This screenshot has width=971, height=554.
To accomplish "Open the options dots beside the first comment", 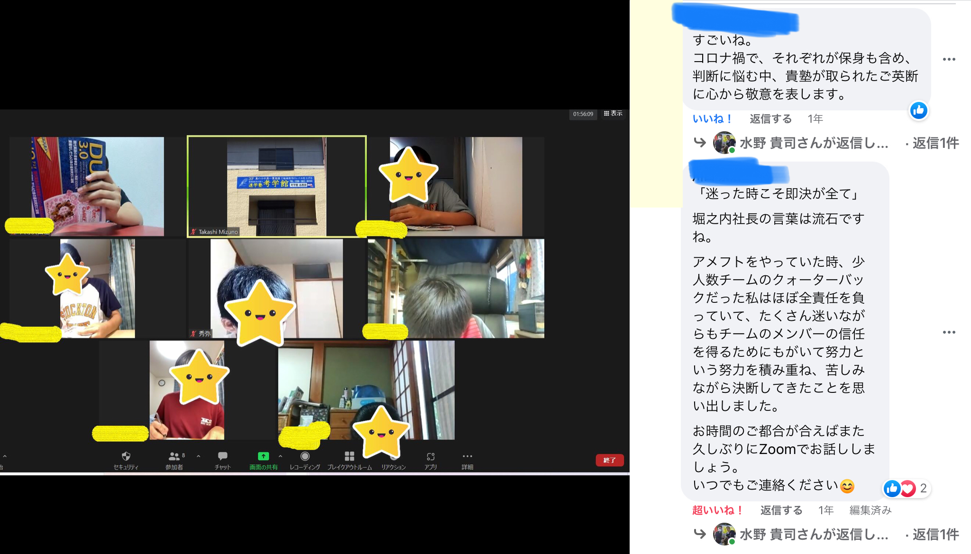I will 949,59.
